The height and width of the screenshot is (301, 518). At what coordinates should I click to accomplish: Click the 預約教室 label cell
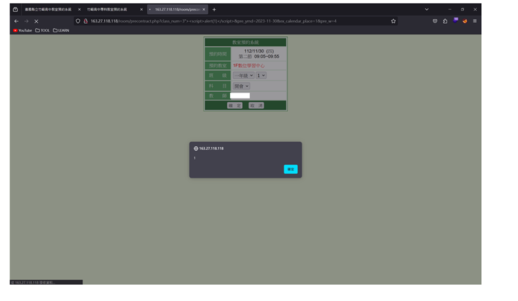[218, 66]
